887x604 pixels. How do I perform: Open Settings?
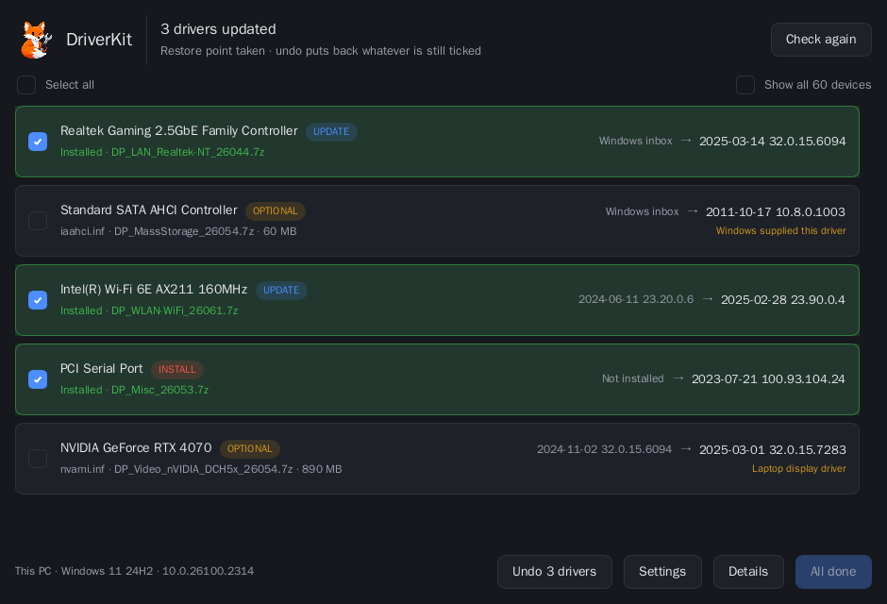tap(662, 572)
